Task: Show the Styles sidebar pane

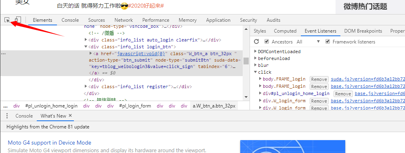Action: click(260, 31)
